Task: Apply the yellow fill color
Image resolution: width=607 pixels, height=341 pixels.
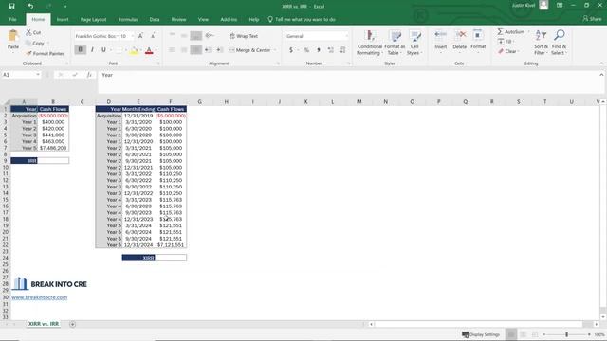Action: tap(134, 50)
